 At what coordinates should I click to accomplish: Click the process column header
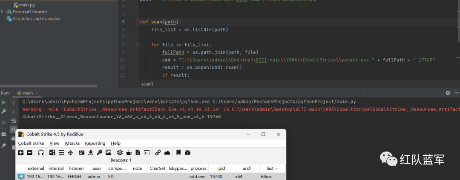click(x=198, y=168)
